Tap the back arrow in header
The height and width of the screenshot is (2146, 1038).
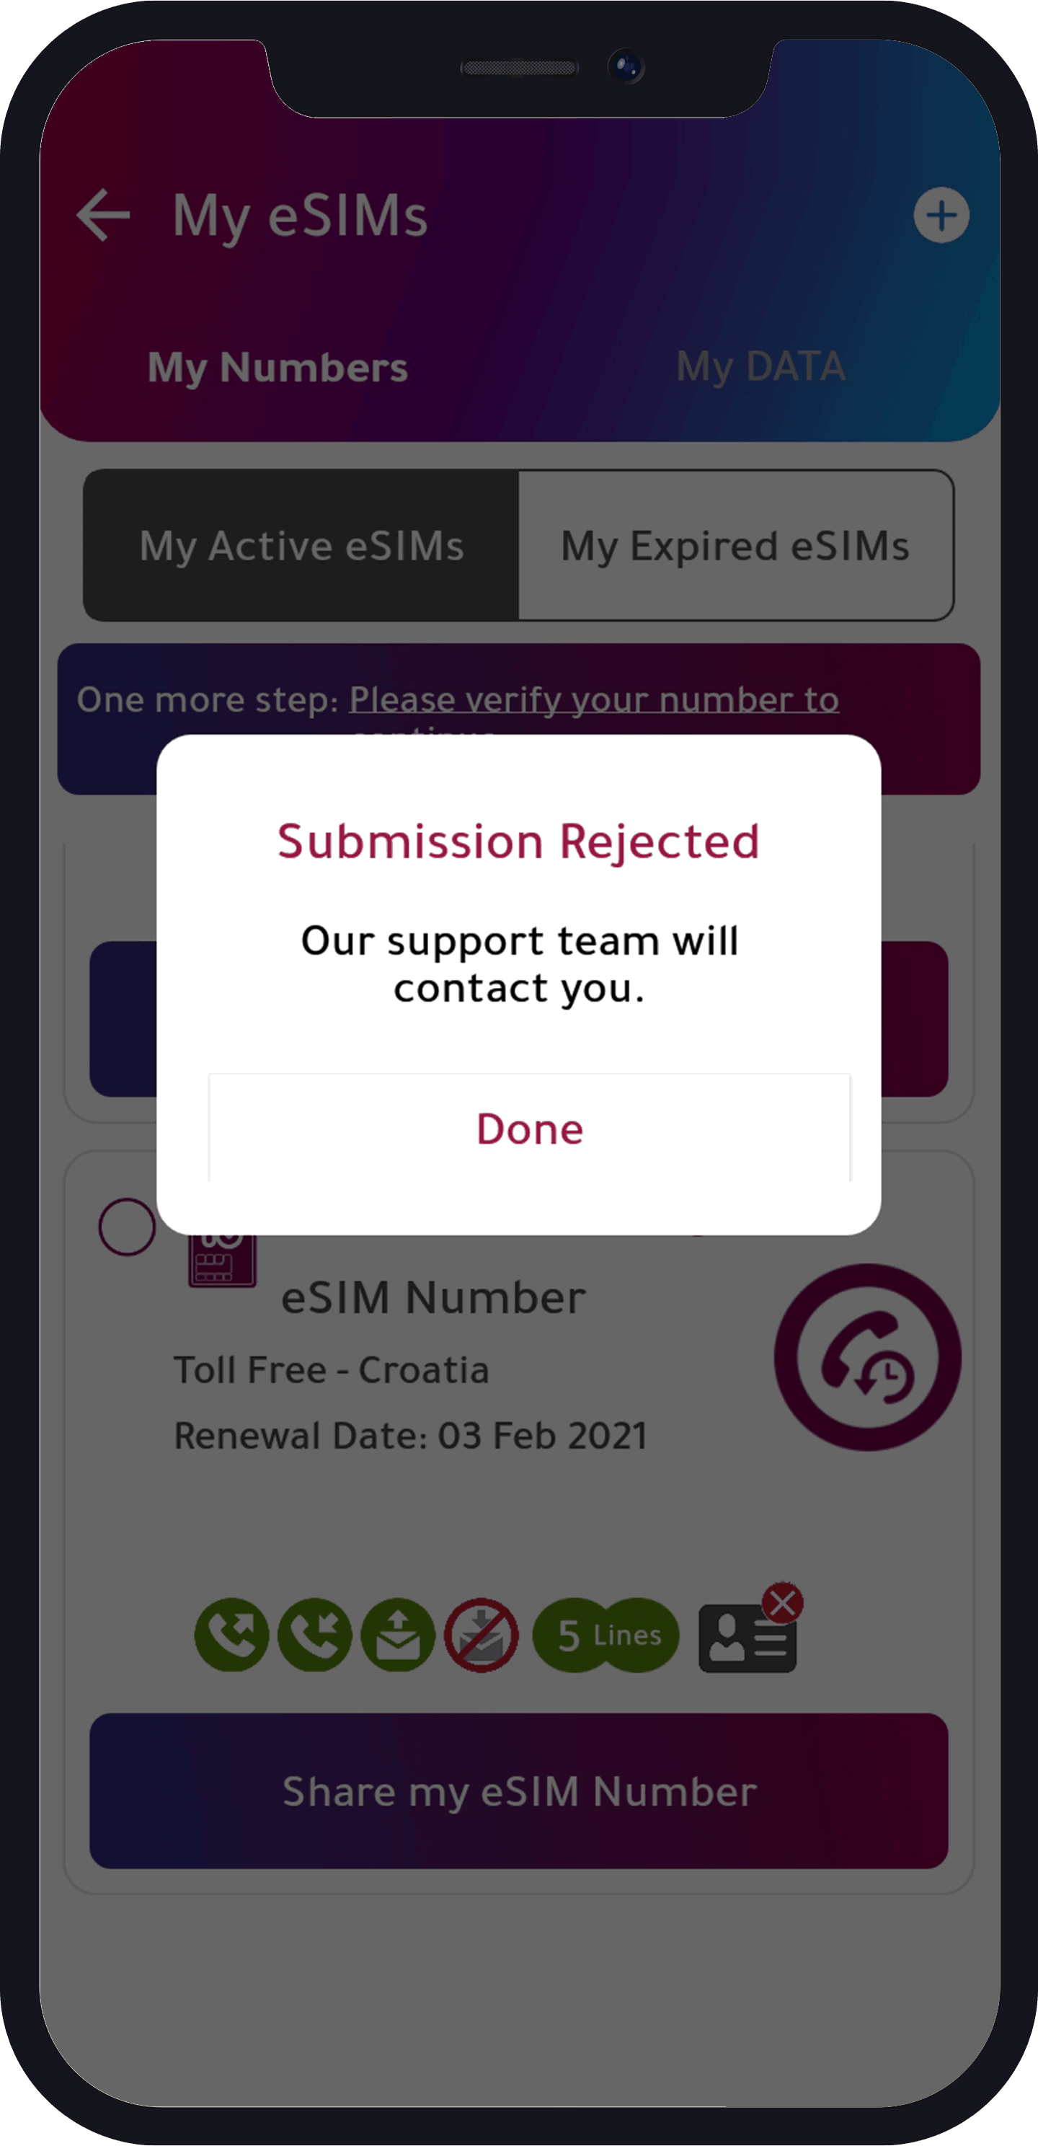[x=103, y=215]
